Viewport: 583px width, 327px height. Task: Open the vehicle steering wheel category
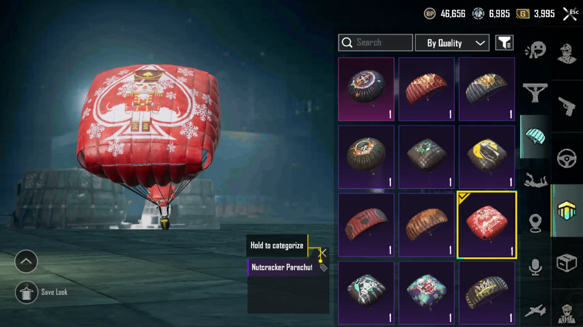tap(567, 158)
